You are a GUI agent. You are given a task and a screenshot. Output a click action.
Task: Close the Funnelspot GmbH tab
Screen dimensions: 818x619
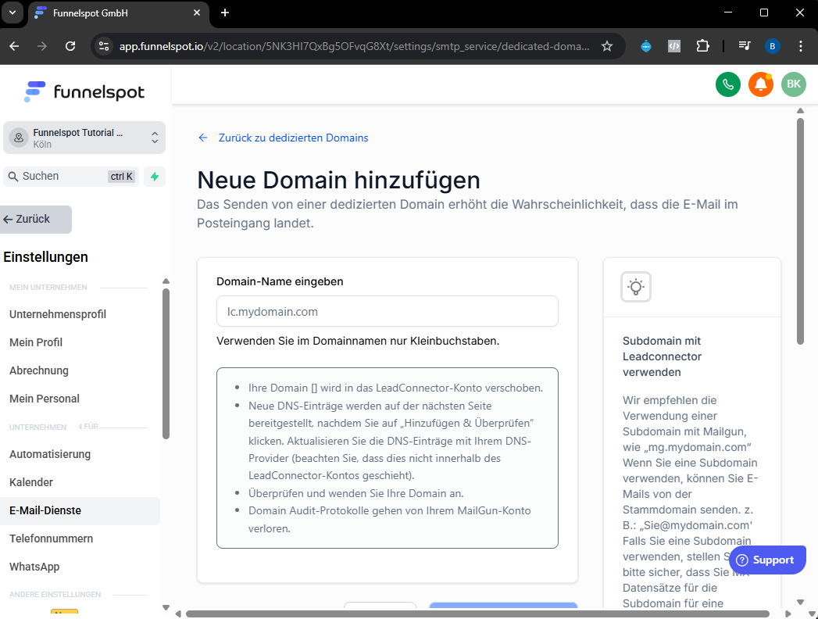197,13
